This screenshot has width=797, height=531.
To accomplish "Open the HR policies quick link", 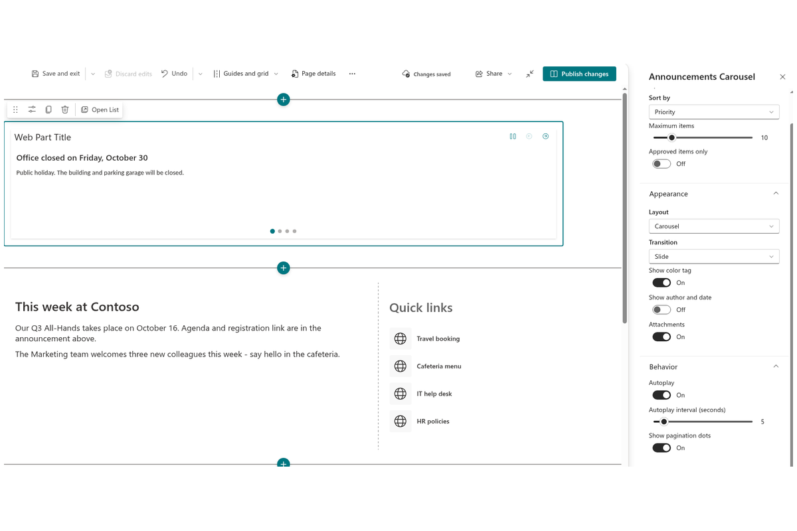I will (x=433, y=421).
